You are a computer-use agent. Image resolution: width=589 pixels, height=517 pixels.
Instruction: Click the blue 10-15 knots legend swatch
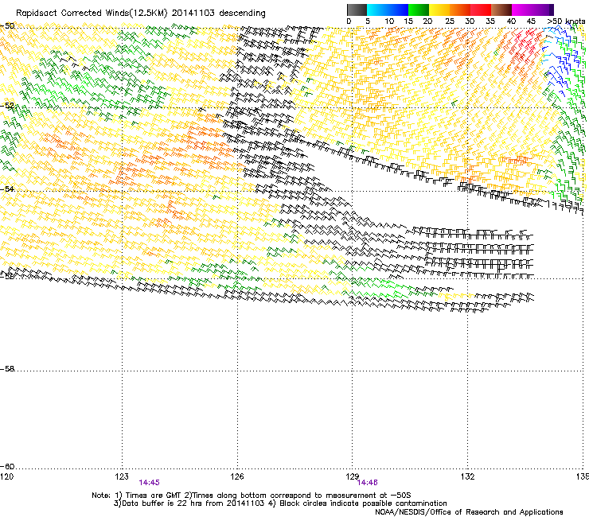[398, 10]
